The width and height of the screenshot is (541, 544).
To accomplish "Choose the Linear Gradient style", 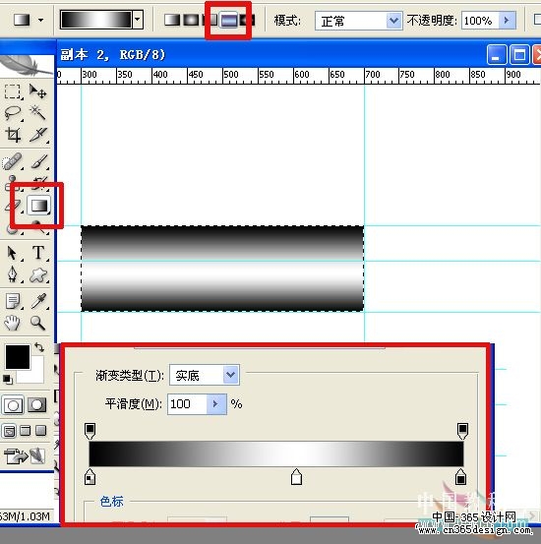I will [171, 20].
